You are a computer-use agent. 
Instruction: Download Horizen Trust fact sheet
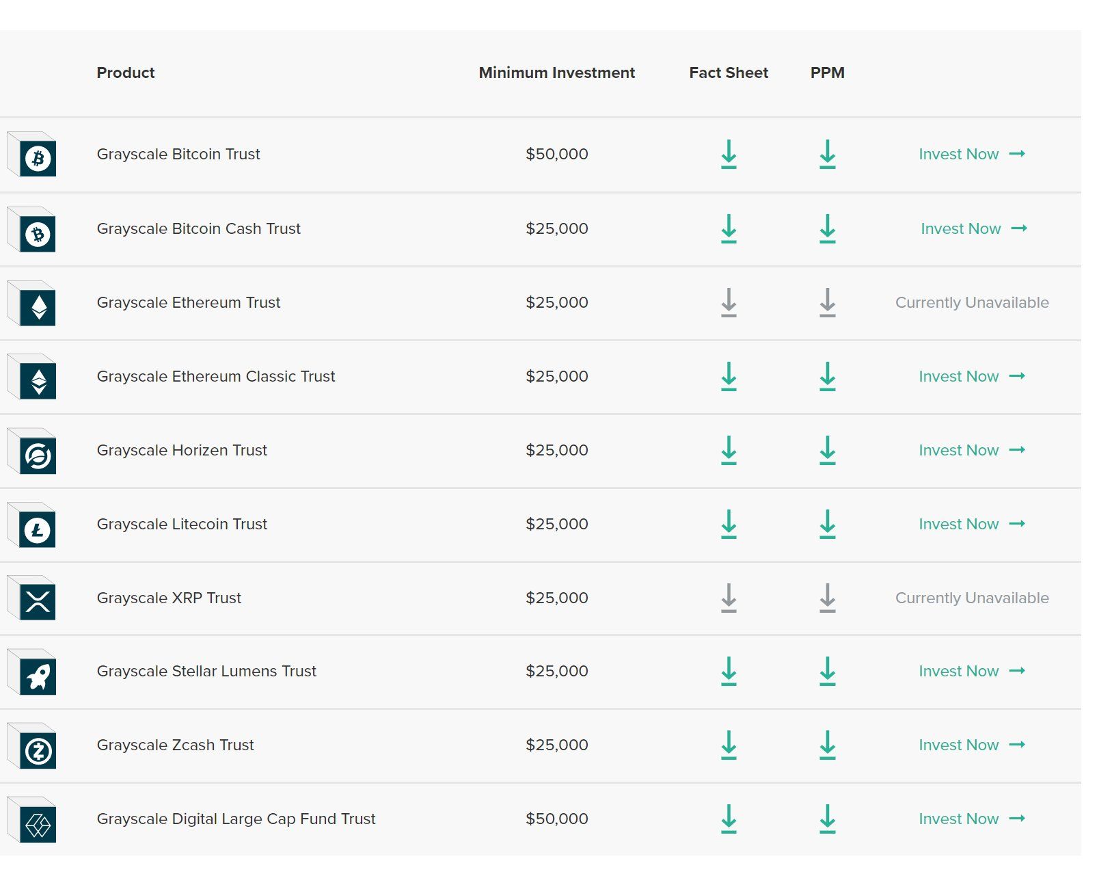(x=729, y=450)
